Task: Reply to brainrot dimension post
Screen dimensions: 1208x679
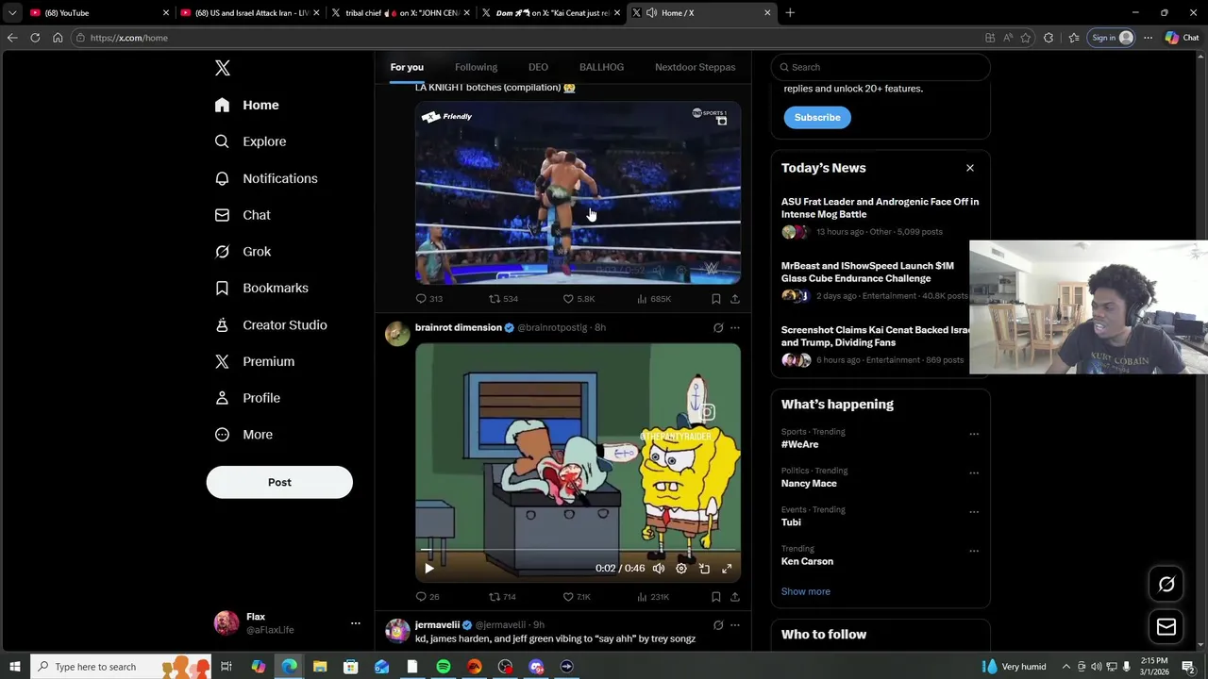Action: pos(428,597)
